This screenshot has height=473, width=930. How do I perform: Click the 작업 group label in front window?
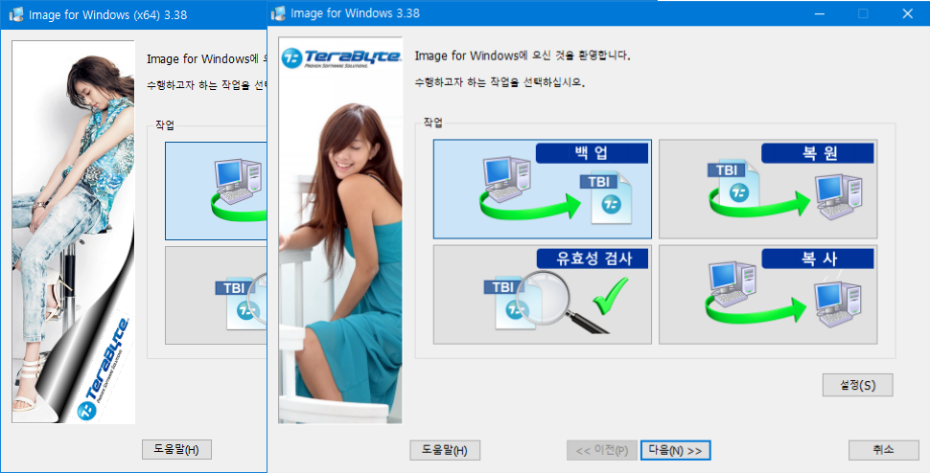click(x=432, y=123)
